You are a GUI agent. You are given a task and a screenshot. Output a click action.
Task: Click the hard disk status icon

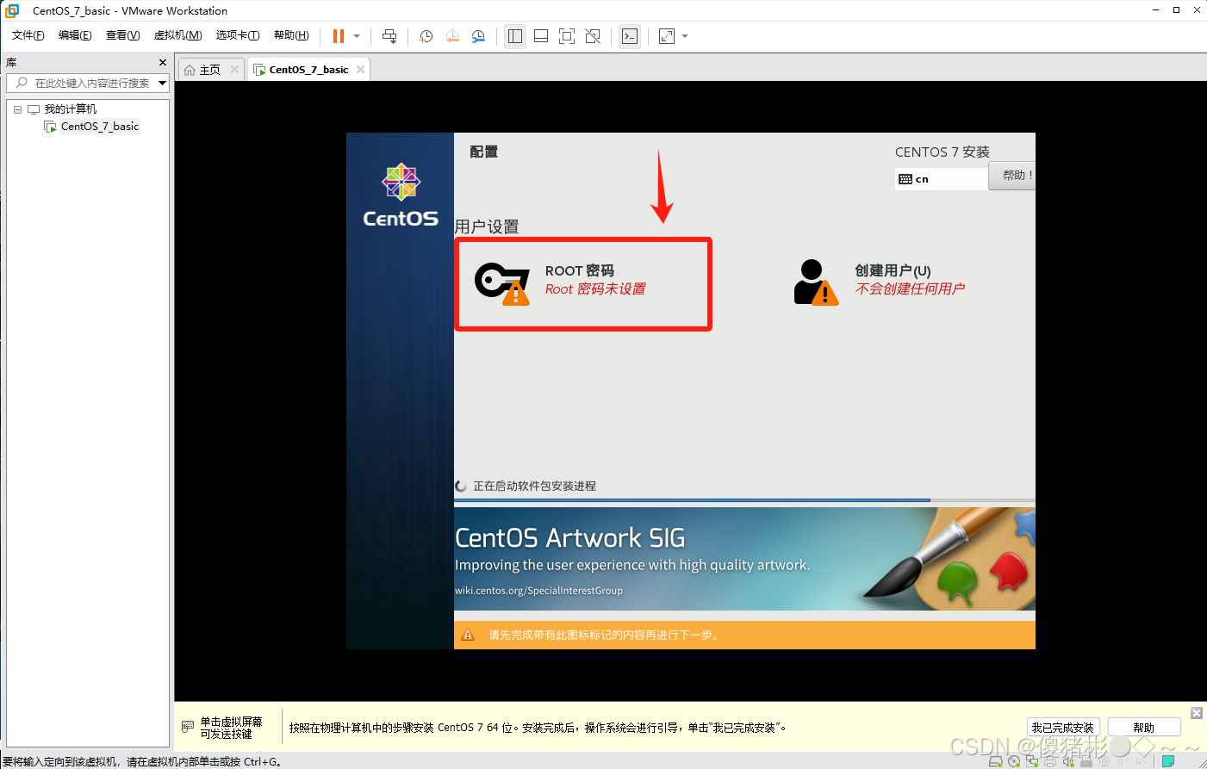[x=995, y=761]
